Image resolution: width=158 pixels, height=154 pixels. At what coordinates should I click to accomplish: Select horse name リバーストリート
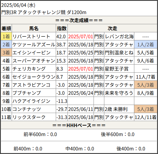click(x=31, y=36)
